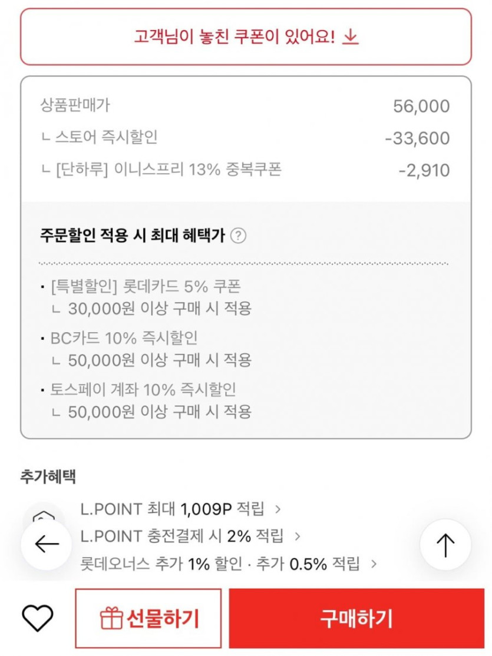
Task: Open the question mark help for 최대 혜택가
Action: click(x=238, y=236)
